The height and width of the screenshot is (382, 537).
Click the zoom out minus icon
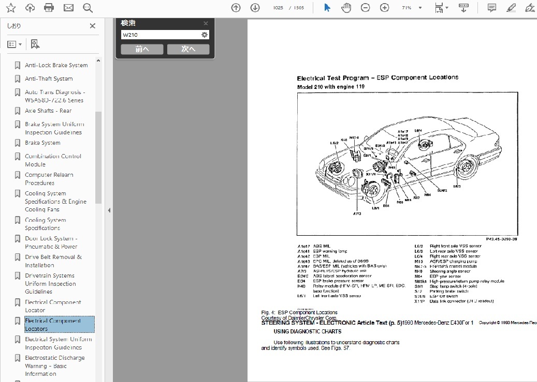tap(365, 8)
